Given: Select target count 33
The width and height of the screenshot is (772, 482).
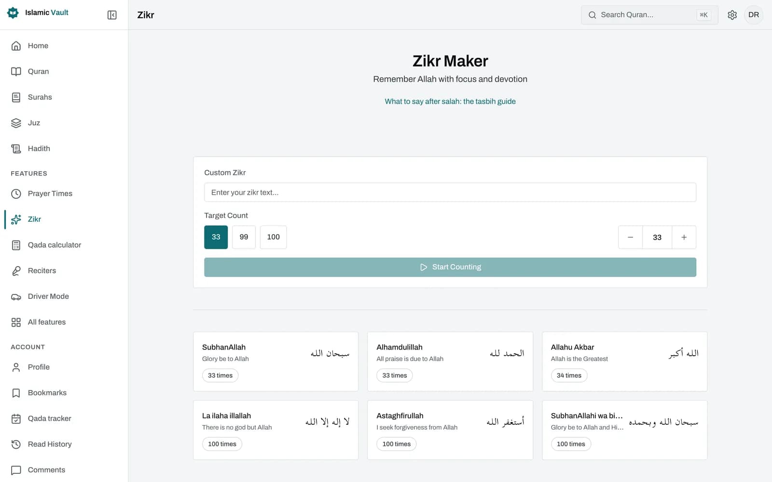Looking at the screenshot, I should coord(216,237).
